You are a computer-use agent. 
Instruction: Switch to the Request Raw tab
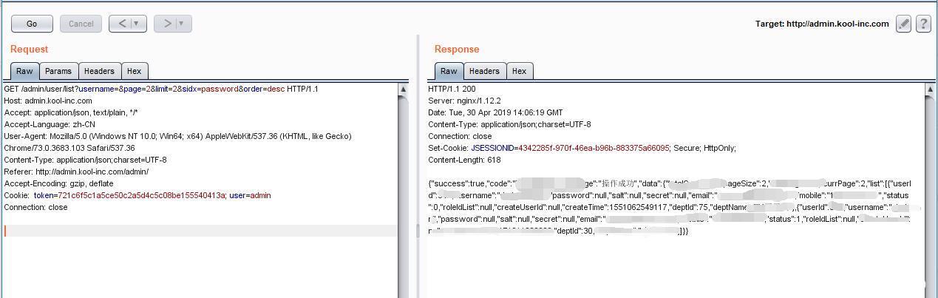coord(24,71)
